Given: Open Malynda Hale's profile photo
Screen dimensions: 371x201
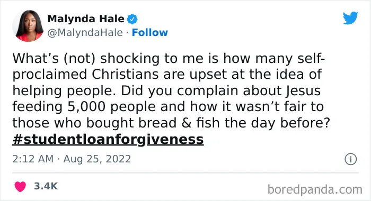Looking at the screenshot, I should 28,26.
